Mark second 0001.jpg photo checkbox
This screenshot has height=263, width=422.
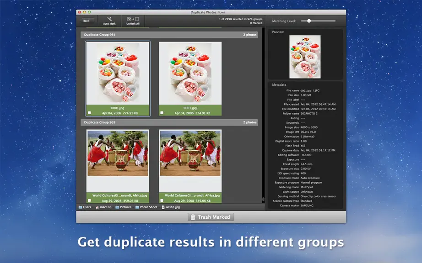point(162,113)
